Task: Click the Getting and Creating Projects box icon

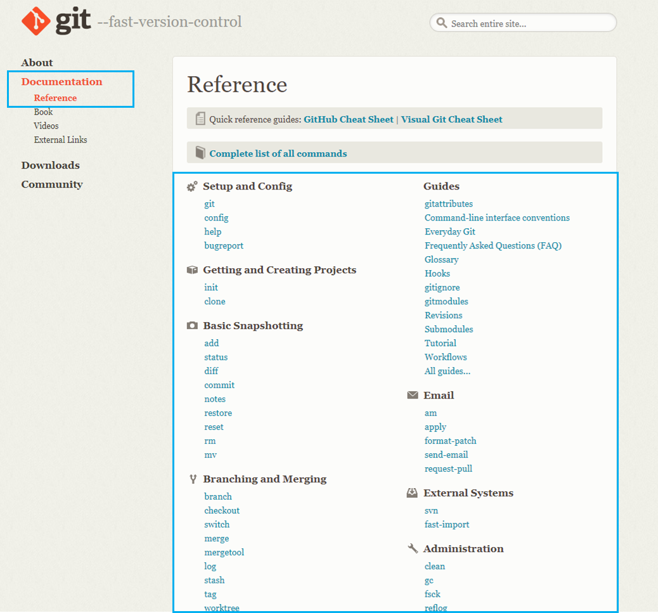Action: 192,270
